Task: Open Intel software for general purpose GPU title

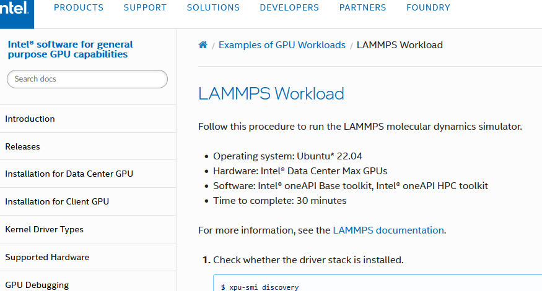Action: point(70,49)
